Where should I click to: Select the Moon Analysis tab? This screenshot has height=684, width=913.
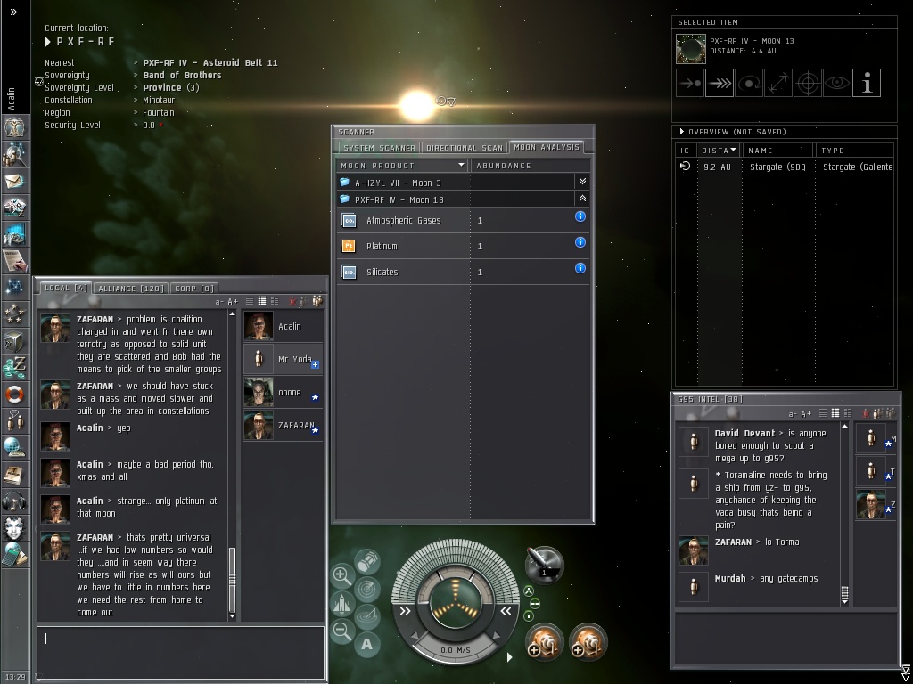point(547,147)
